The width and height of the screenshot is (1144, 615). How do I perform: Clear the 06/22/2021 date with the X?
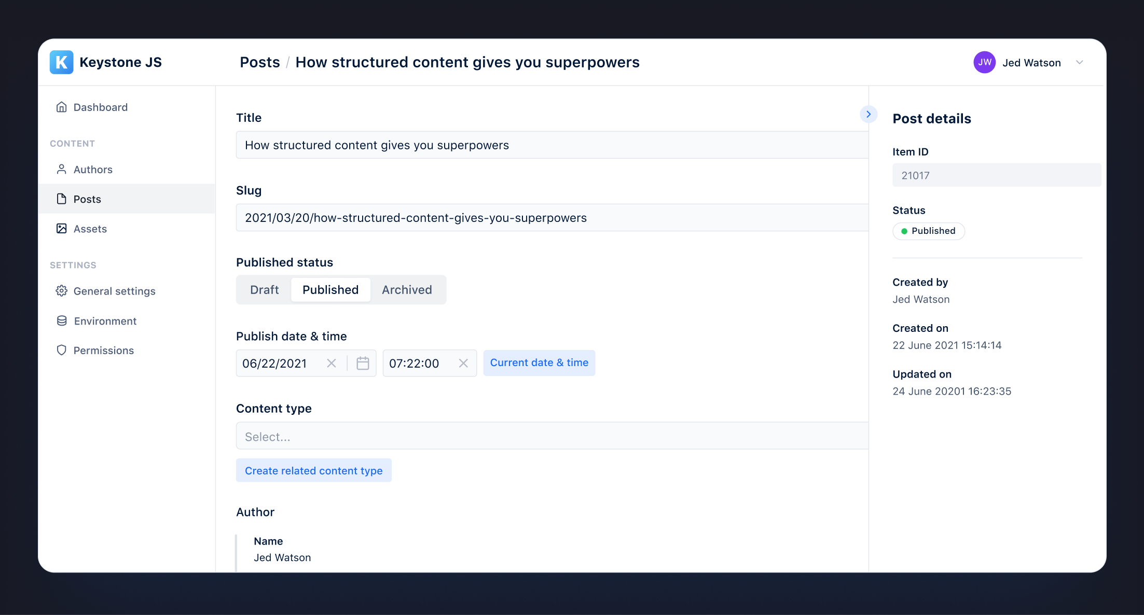[x=331, y=363]
